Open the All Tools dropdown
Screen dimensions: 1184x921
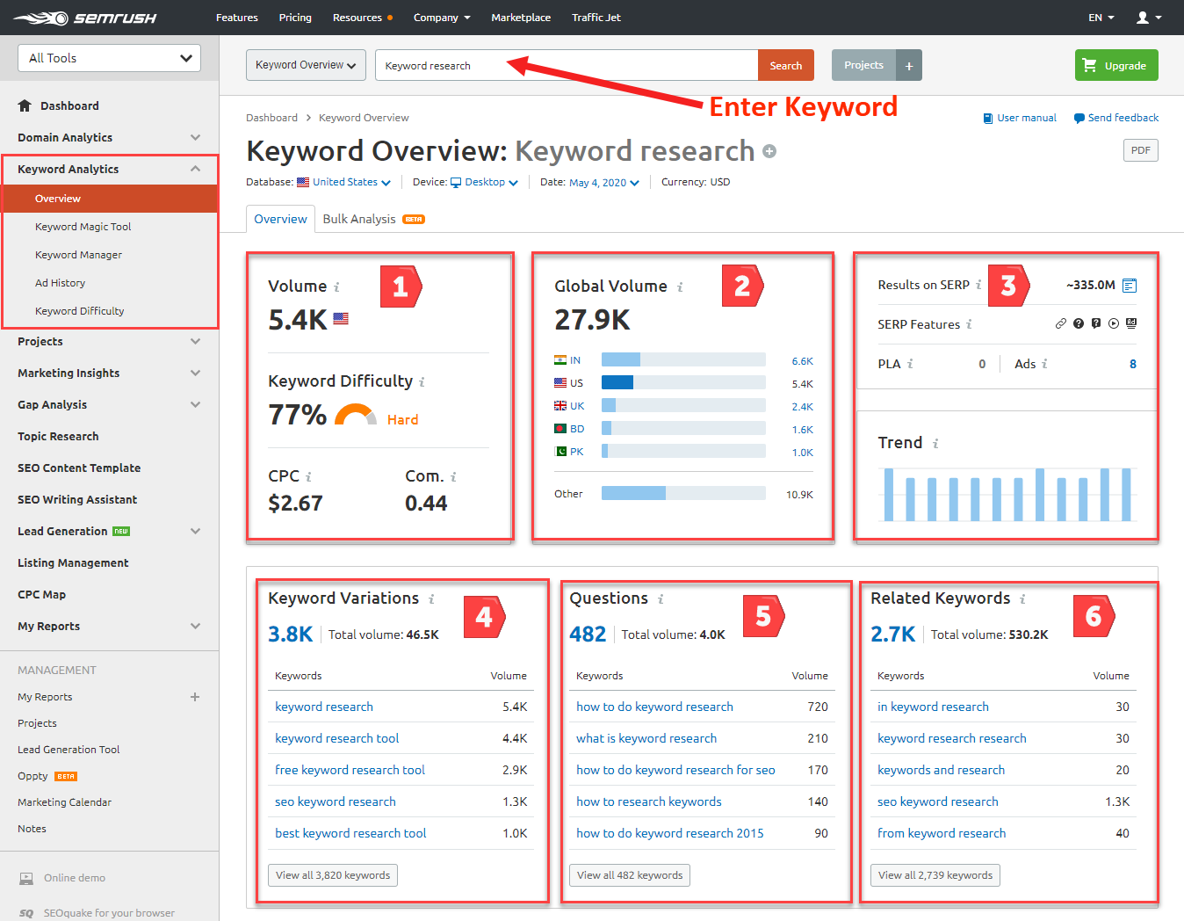109,58
